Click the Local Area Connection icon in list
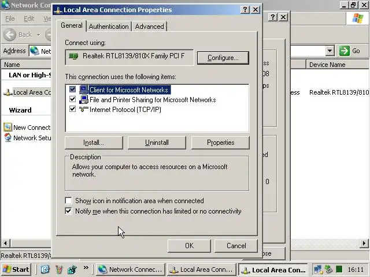This screenshot has height=277, width=370. click(8, 92)
